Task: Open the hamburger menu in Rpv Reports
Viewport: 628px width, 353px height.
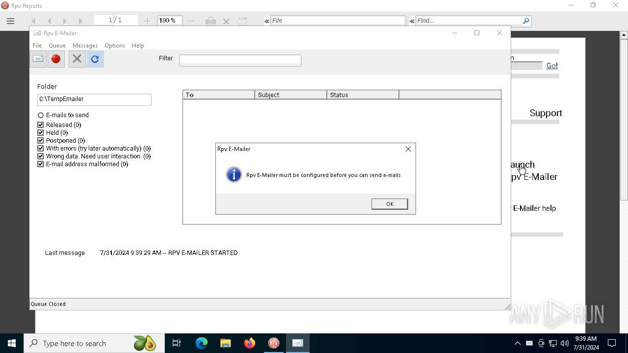Action: [x=10, y=21]
